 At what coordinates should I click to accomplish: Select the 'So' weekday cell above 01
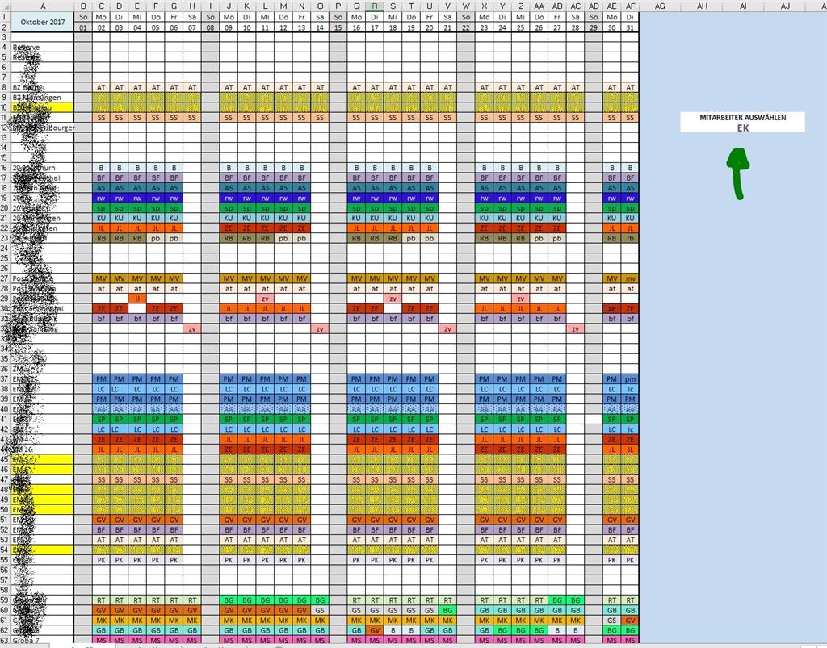83,17
